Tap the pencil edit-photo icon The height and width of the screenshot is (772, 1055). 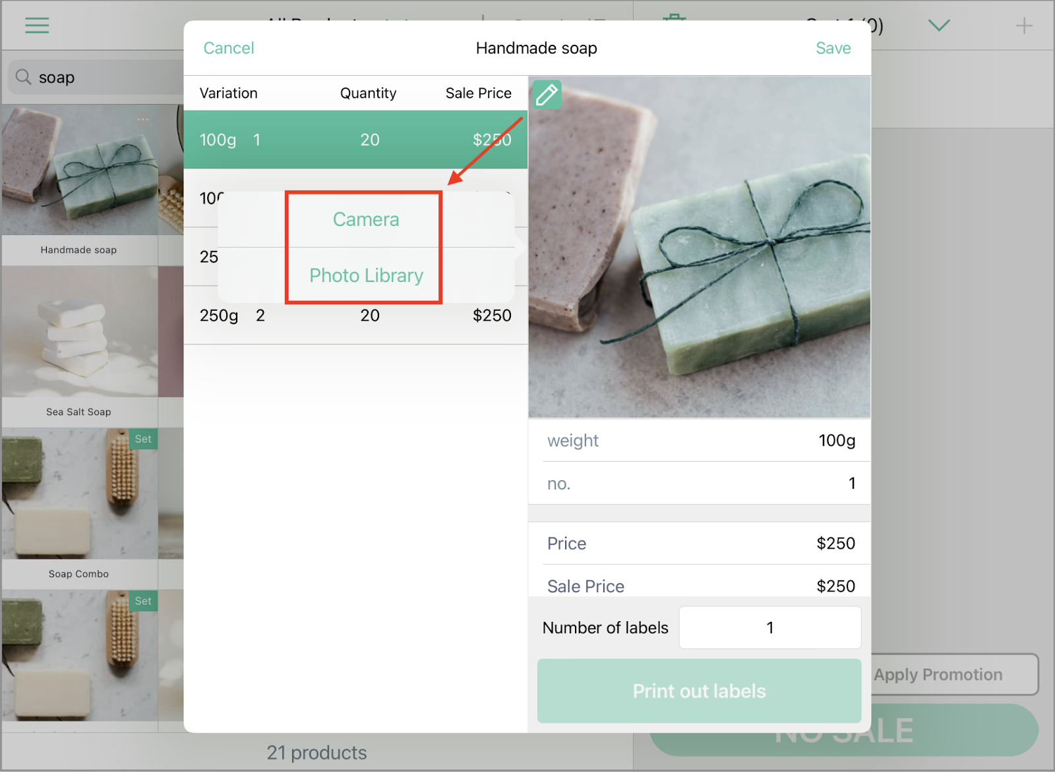[x=547, y=95]
